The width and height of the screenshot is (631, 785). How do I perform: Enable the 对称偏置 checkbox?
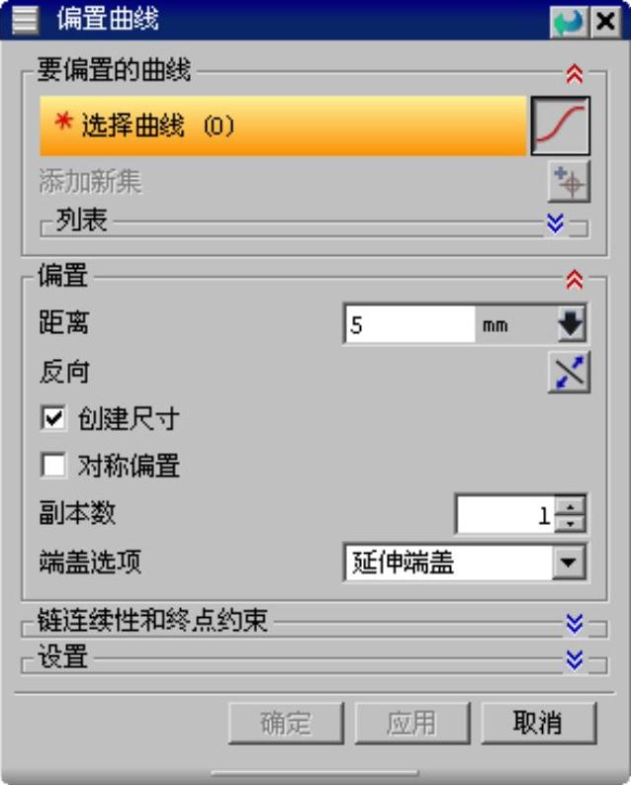click(x=53, y=465)
